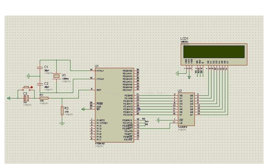Click the RST pin label on U1
The width and height of the screenshot is (265, 165).
pyautogui.click(x=99, y=90)
